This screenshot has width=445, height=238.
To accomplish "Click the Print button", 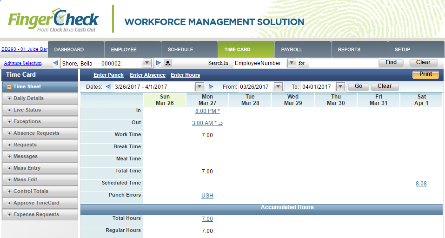I will pos(425,74).
